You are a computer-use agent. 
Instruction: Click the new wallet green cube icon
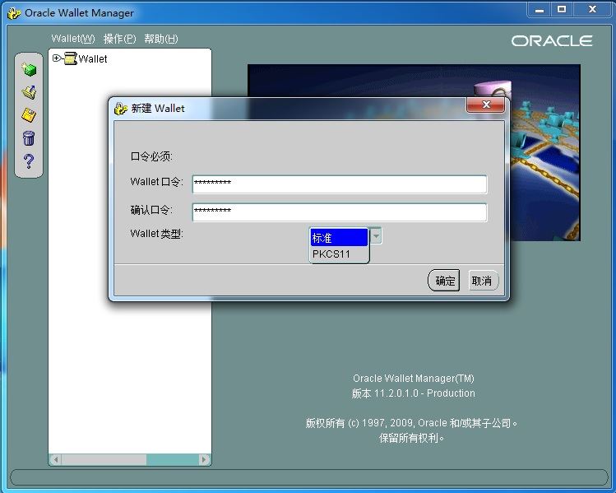coord(29,69)
